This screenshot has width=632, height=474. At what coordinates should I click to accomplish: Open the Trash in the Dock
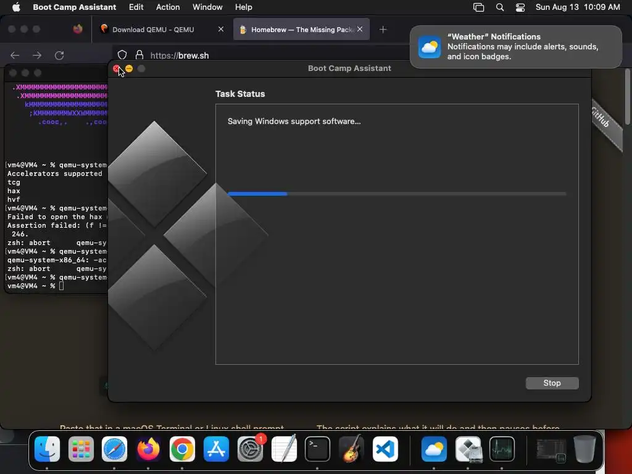click(x=585, y=449)
